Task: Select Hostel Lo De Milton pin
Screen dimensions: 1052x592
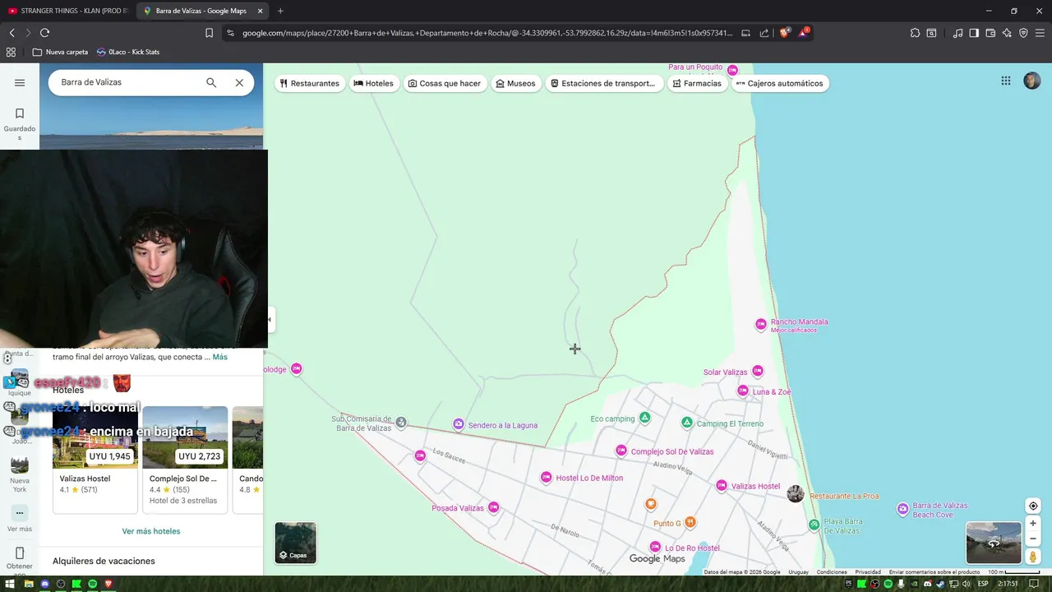Action: pos(546,478)
